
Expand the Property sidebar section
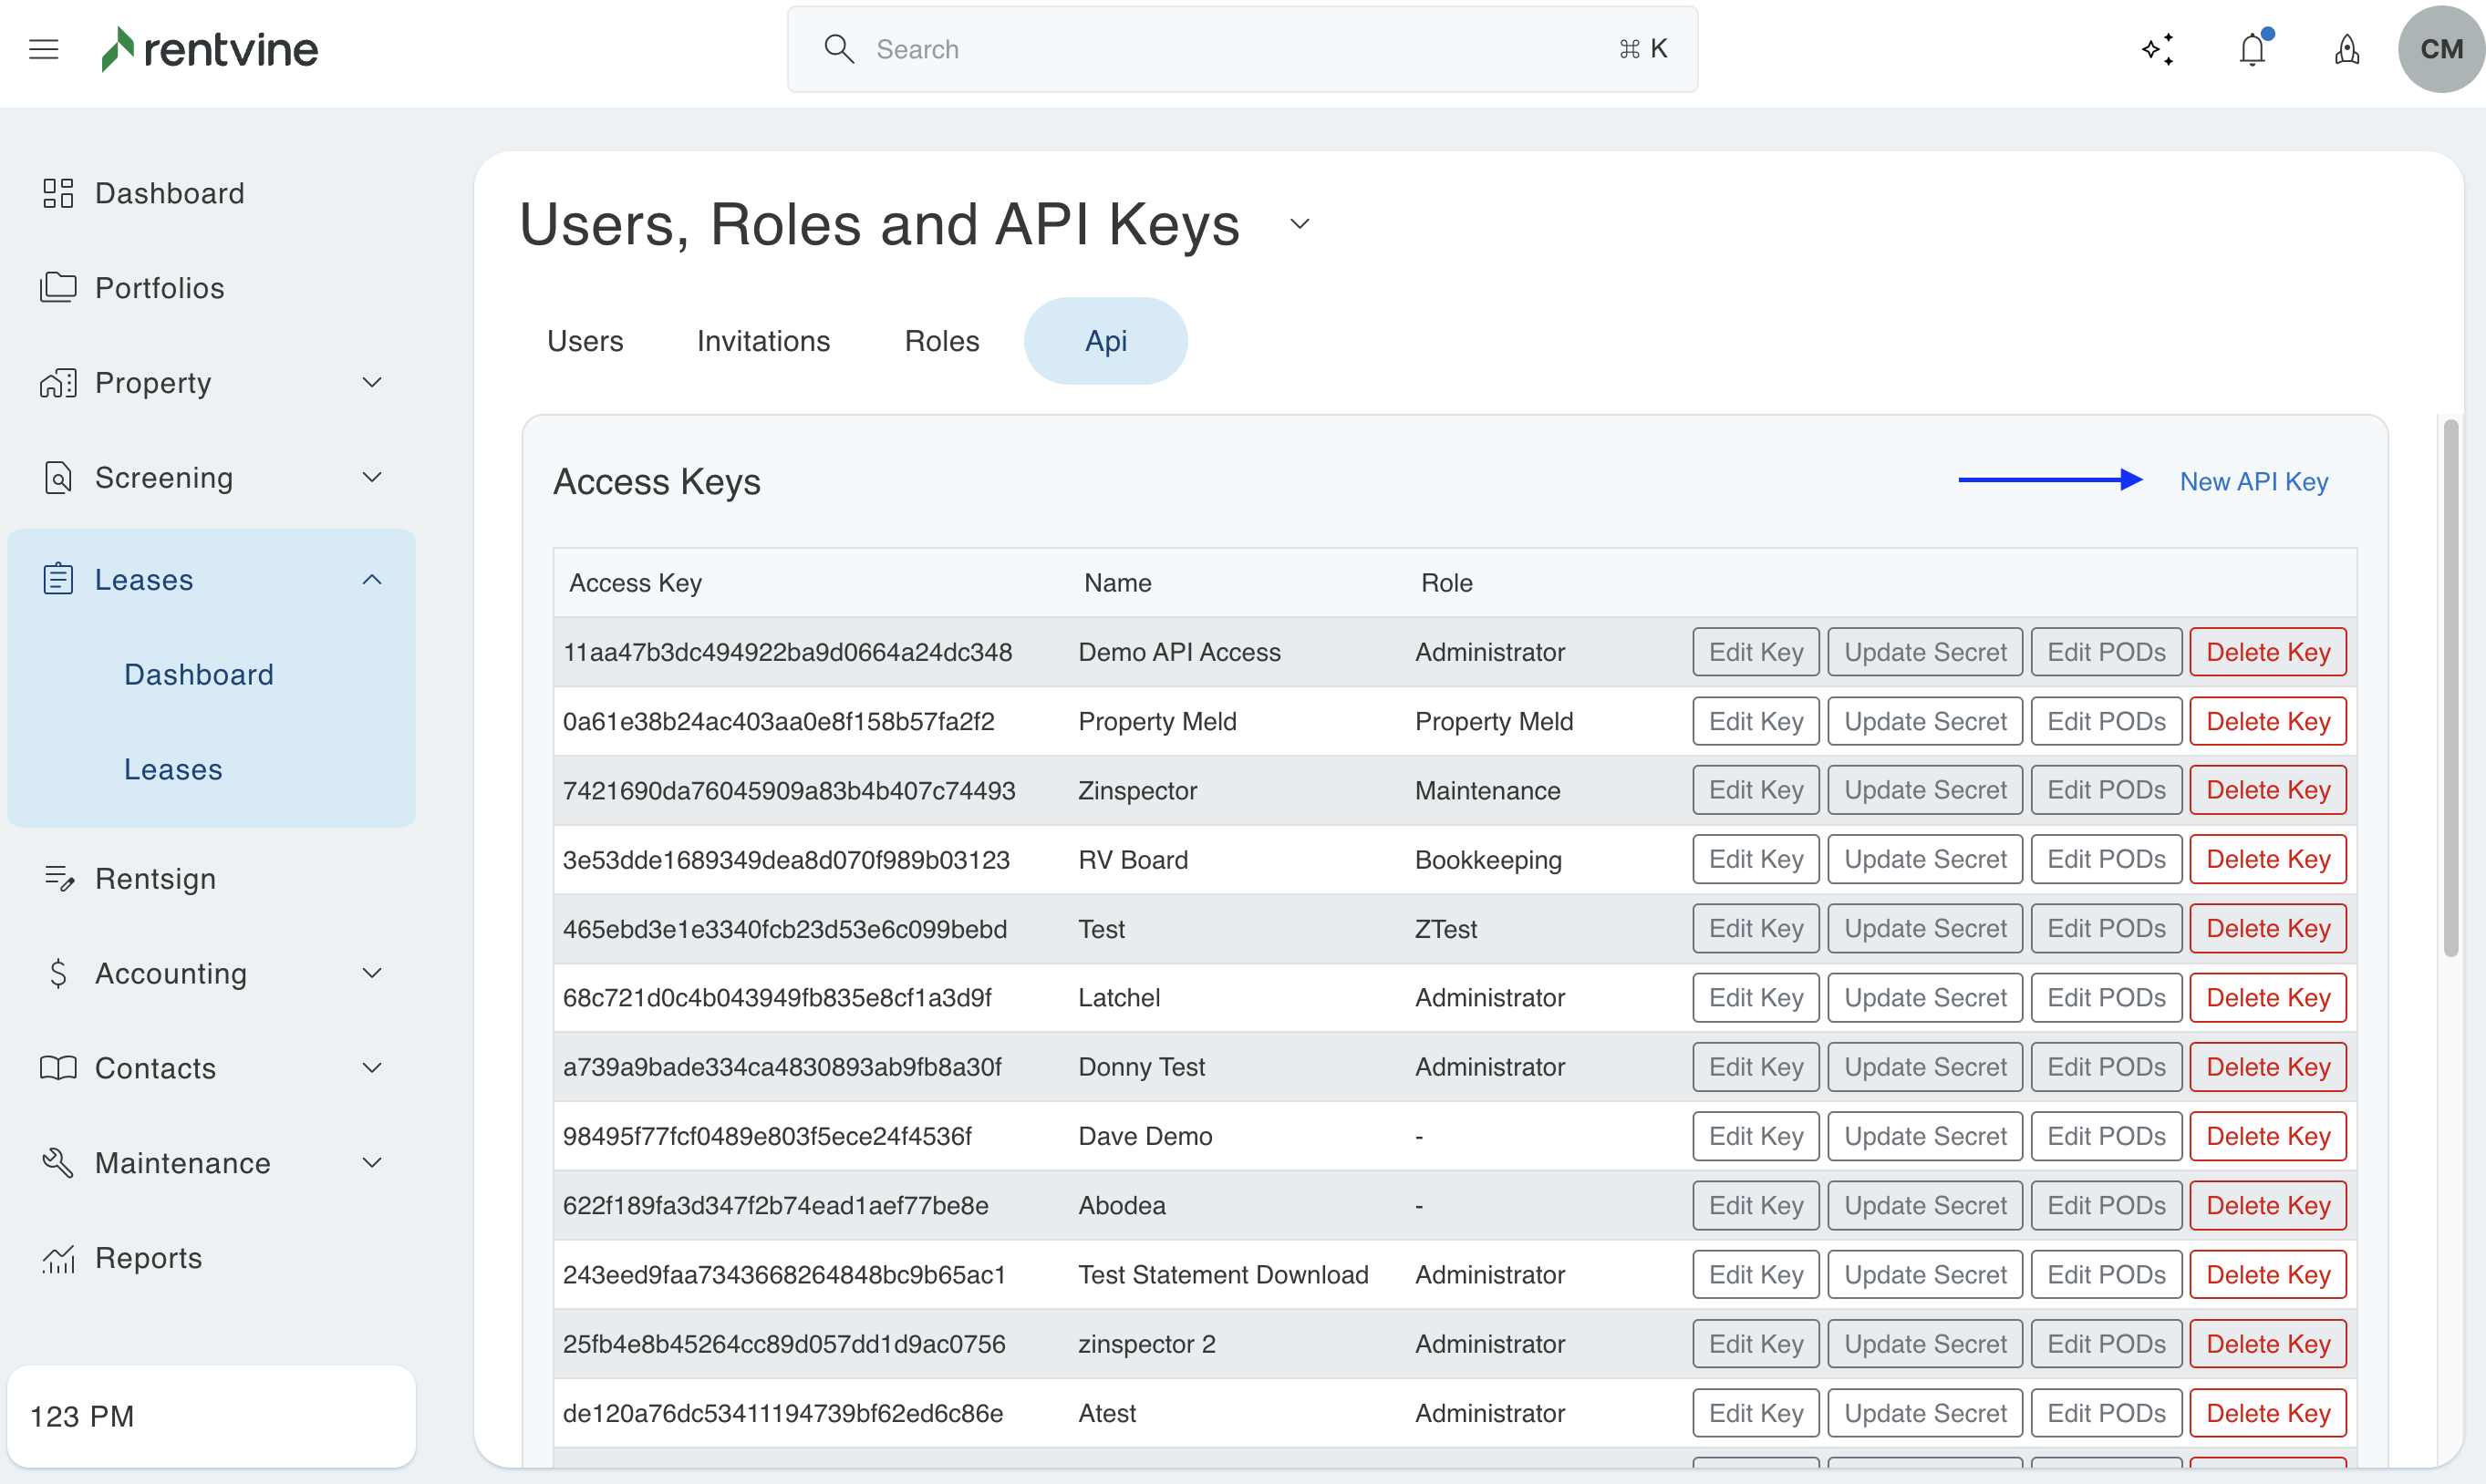click(x=371, y=383)
